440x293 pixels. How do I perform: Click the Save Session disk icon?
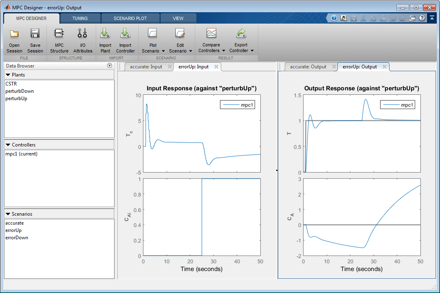pos(35,33)
